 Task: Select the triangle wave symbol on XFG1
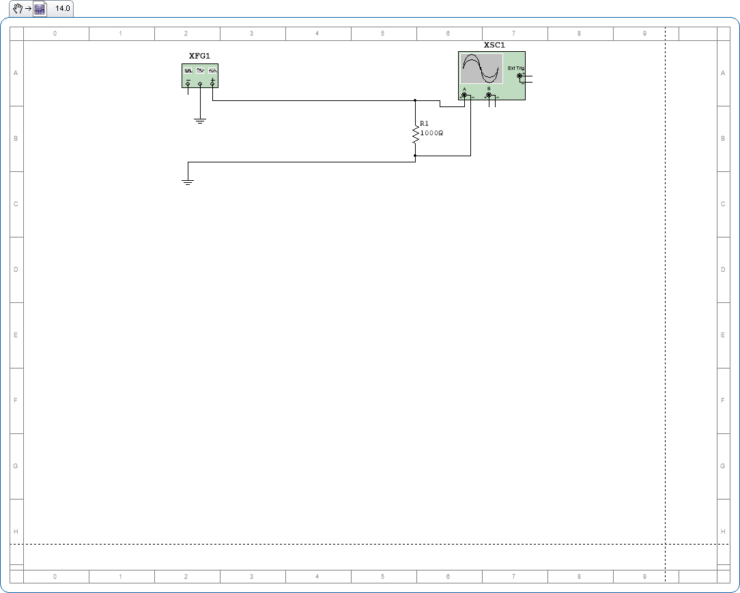[x=212, y=70]
